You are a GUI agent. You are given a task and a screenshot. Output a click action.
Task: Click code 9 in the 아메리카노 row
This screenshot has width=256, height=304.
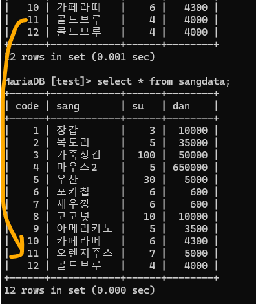pyautogui.click(x=36, y=229)
